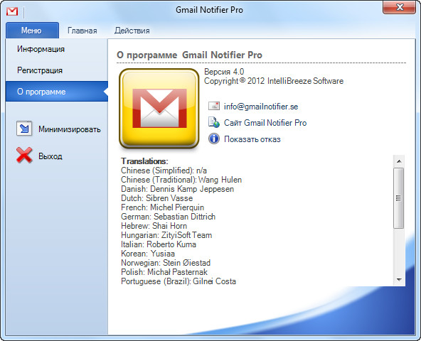This screenshot has width=421, height=341.
Task: Click 'Chinese (Simplified): n/a' line
Action: (x=164, y=170)
